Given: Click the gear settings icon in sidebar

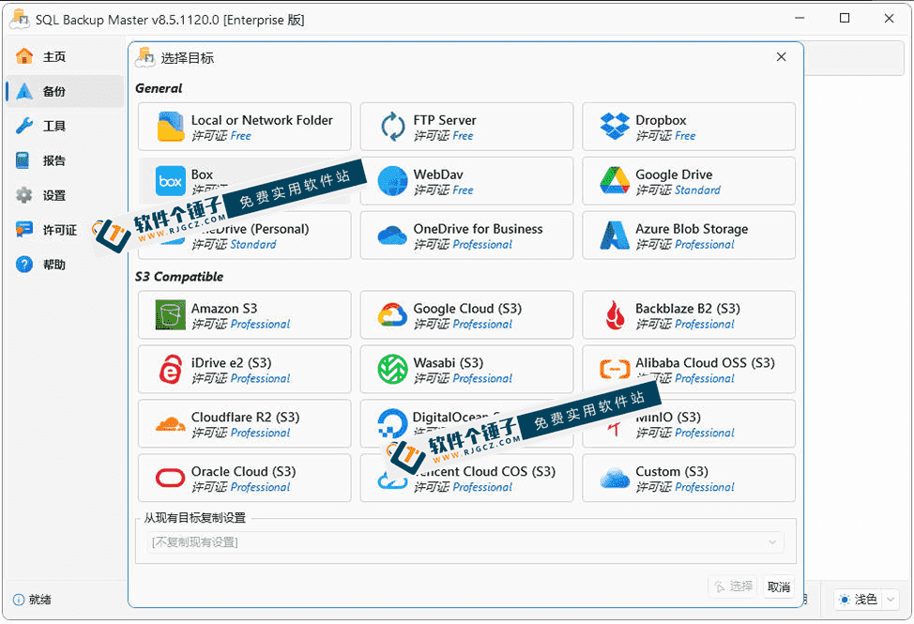Looking at the screenshot, I should (24, 195).
